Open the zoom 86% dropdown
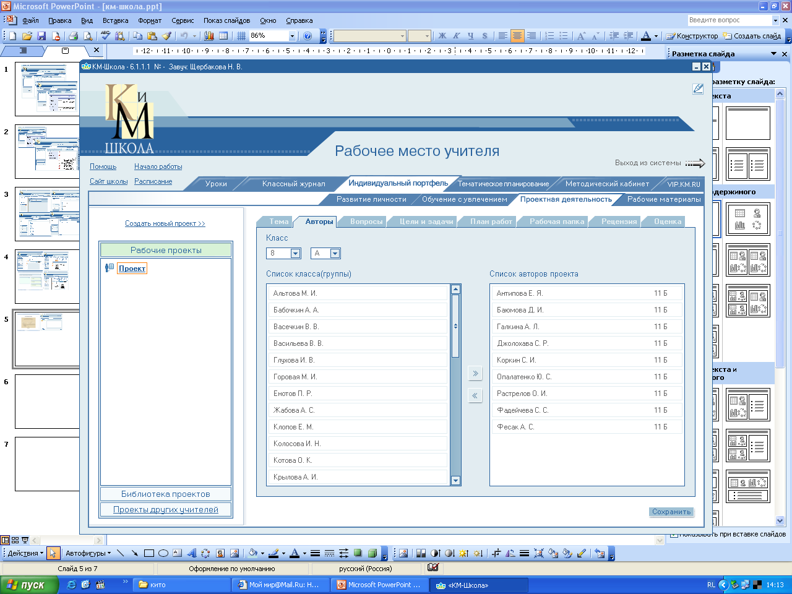 point(292,36)
